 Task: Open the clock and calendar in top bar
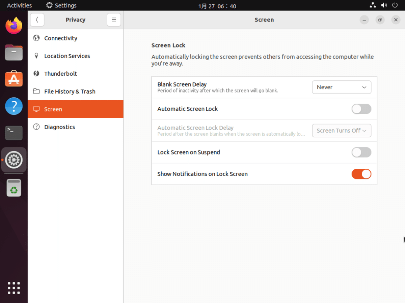coord(217,6)
